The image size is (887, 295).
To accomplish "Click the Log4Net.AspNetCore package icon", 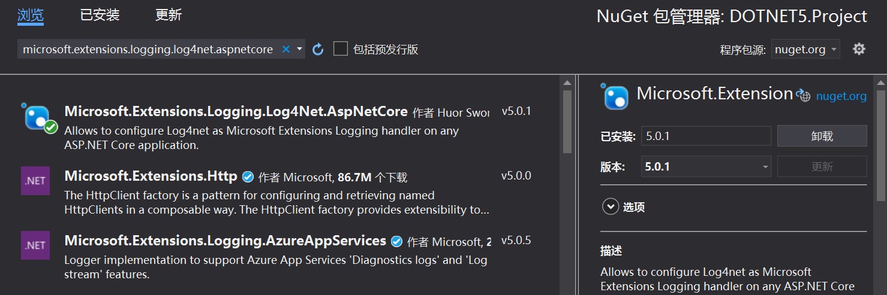I will coord(38,117).
